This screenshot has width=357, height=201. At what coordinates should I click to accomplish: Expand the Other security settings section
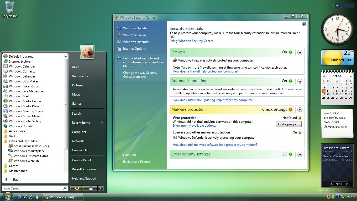300,154
